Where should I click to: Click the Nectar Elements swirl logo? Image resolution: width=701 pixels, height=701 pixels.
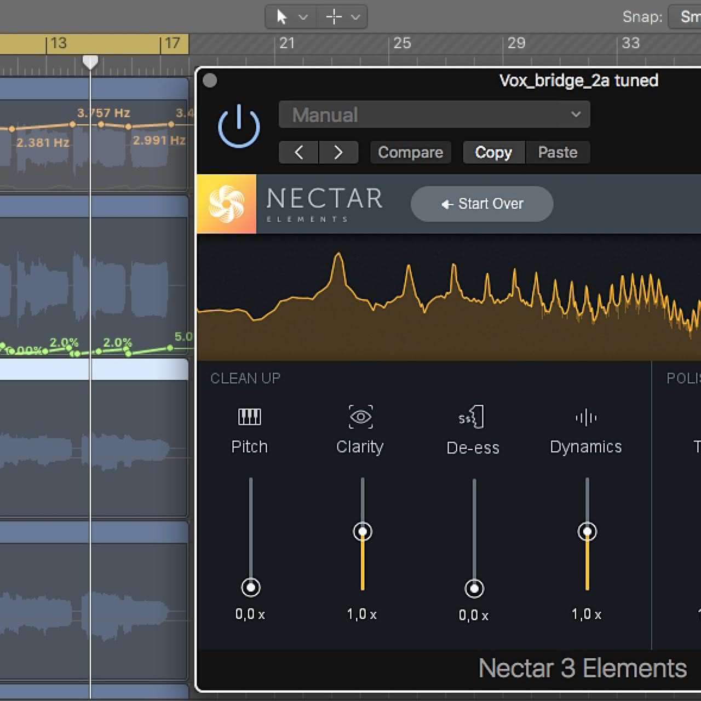pos(226,204)
